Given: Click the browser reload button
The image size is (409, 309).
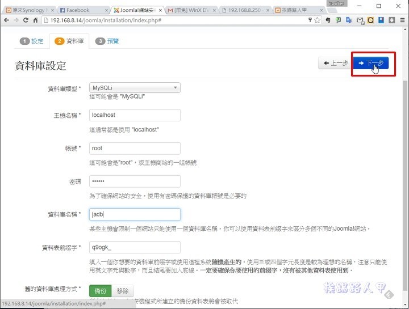Looking at the screenshot, I should [25, 20].
